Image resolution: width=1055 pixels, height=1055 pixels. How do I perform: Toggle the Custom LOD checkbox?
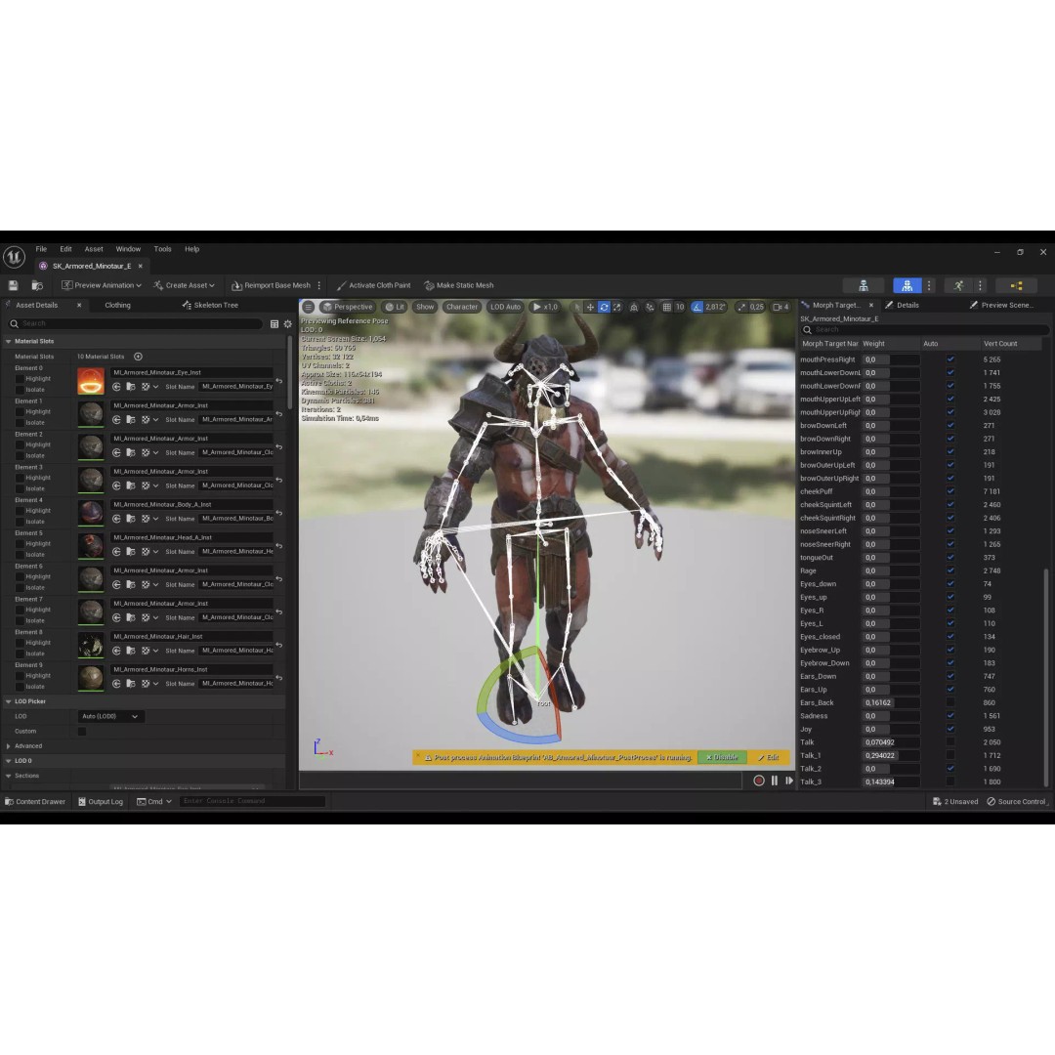pyautogui.click(x=82, y=732)
